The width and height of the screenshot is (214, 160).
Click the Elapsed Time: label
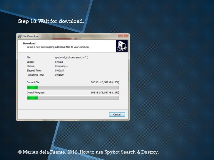[34, 70]
